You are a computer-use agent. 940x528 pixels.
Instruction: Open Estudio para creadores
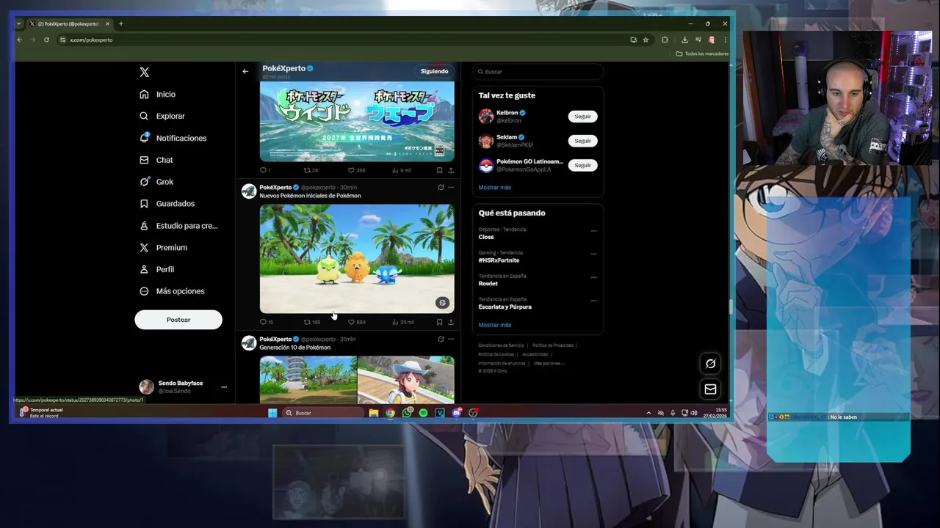point(178,225)
